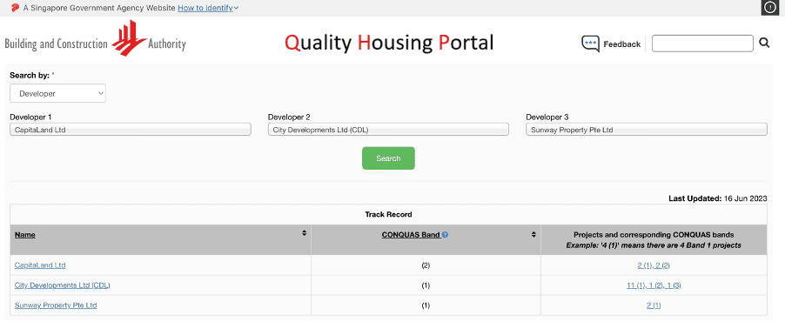The height and width of the screenshot is (322, 785).
Task: Sort by the CONQUAS Band column arrows
Action: (x=533, y=234)
